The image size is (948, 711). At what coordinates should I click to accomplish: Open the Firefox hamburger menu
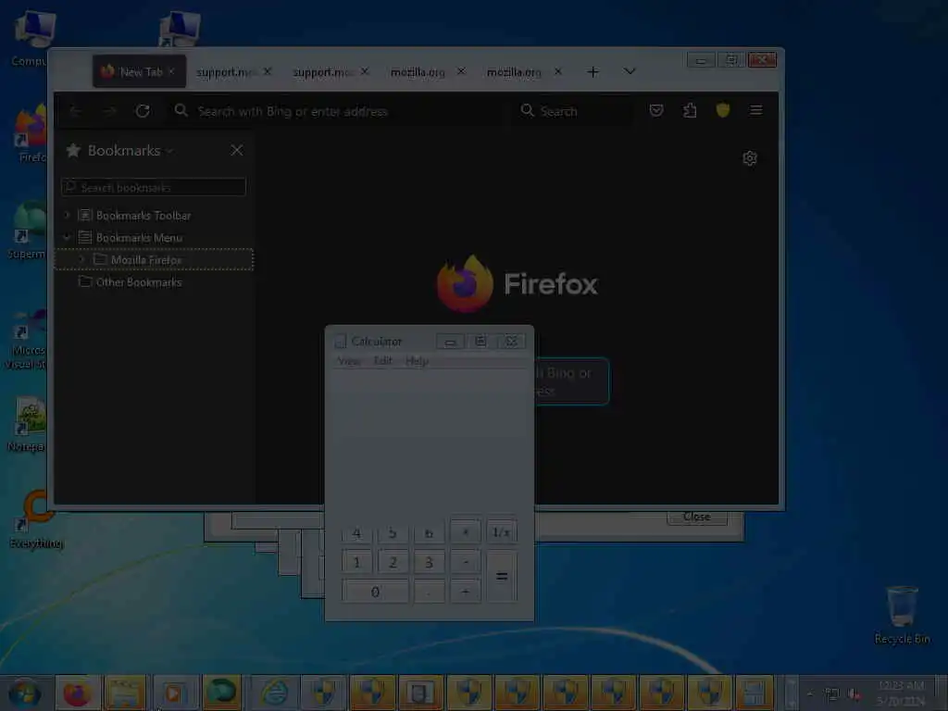755,111
